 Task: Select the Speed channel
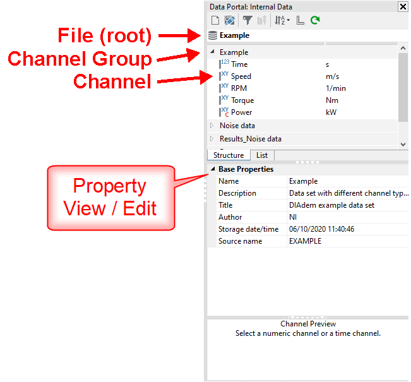pyautogui.click(x=241, y=76)
